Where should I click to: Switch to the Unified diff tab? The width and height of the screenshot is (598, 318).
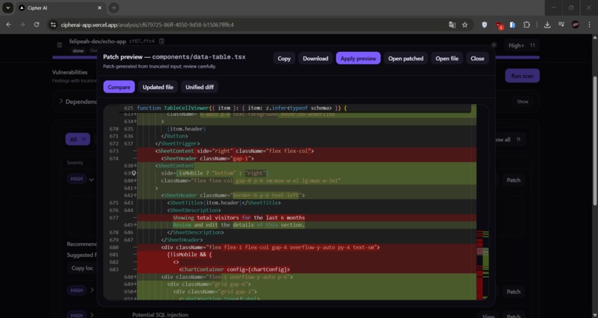[x=200, y=87]
